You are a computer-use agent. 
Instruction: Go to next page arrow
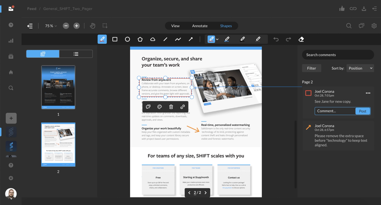point(205,193)
